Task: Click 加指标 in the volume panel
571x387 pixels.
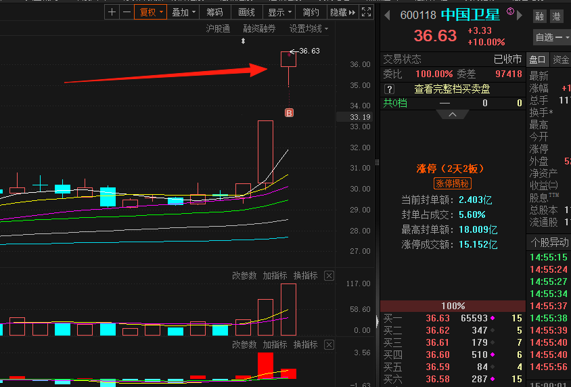Action: (275, 275)
